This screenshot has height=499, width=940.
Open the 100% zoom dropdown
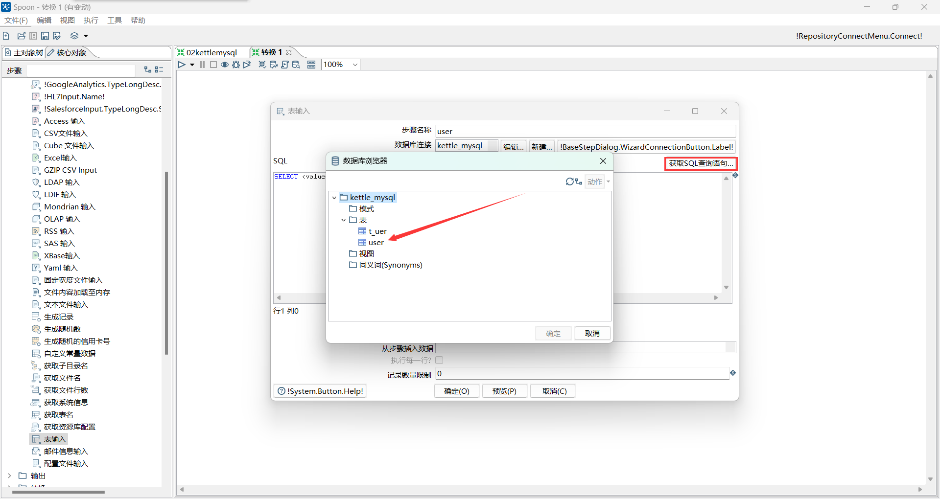pyautogui.click(x=355, y=65)
